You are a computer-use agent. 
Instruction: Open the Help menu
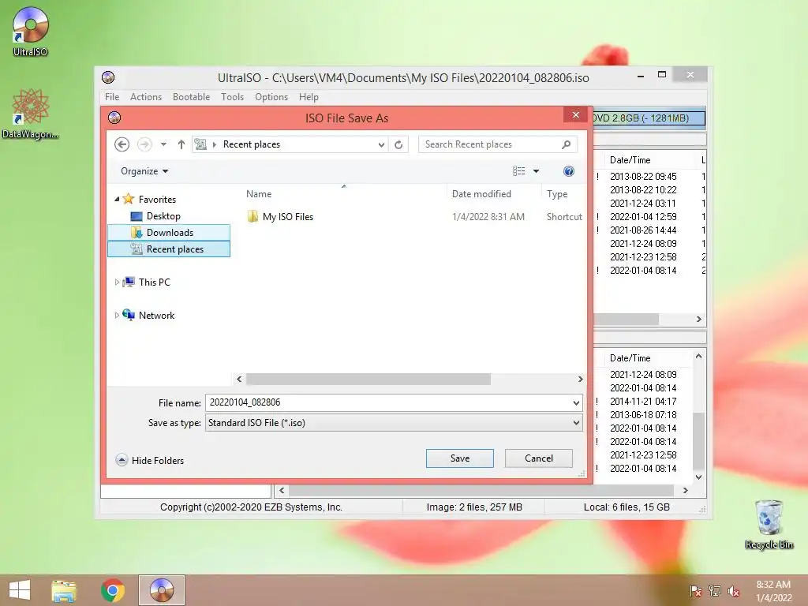(x=309, y=97)
